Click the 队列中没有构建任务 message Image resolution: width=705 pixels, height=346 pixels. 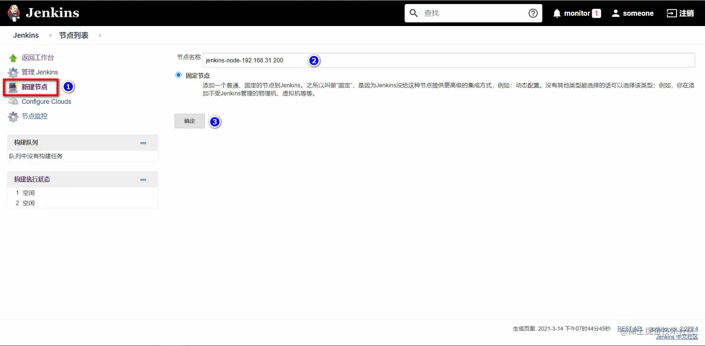click(x=36, y=156)
